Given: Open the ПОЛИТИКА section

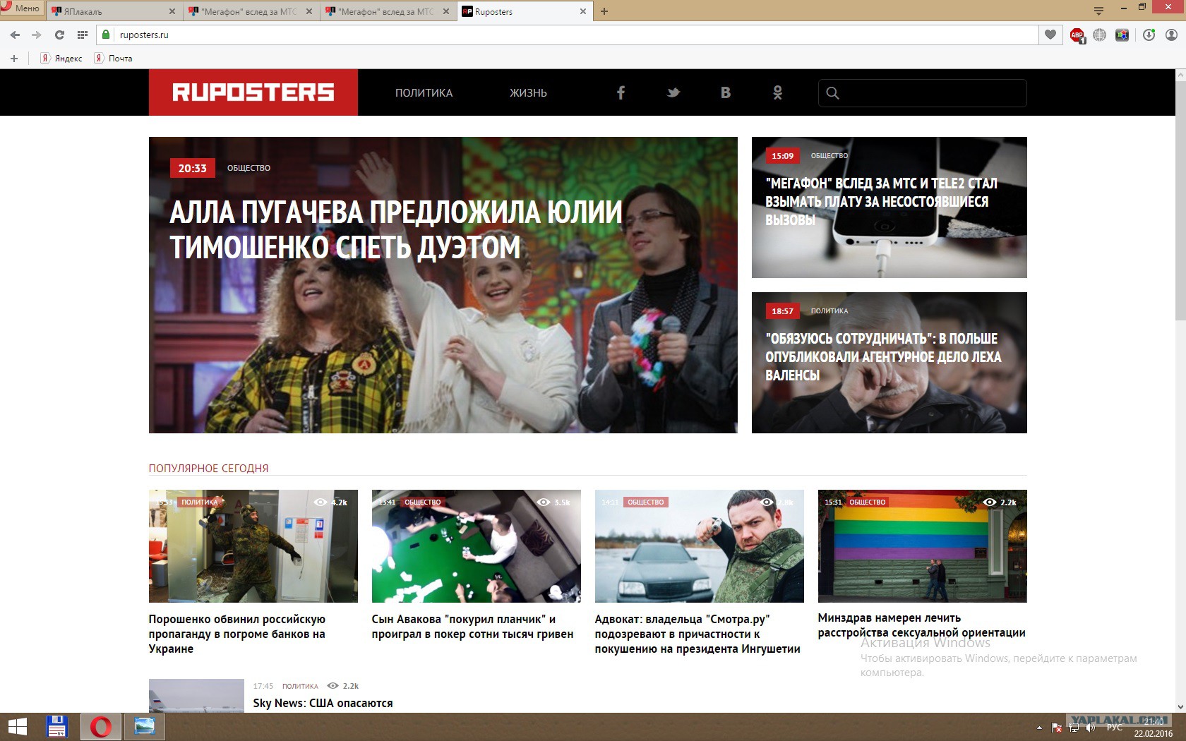Looking at the screenshot, I should point(424,92).
